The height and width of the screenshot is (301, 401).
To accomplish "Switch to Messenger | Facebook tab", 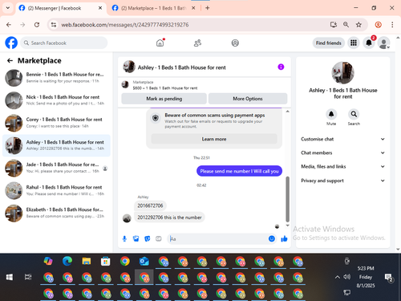I will pyautogui.click(x=61, y=8).
